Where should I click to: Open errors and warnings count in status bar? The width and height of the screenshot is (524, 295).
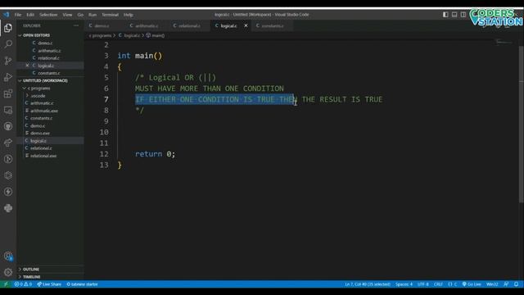click(23, 284)
